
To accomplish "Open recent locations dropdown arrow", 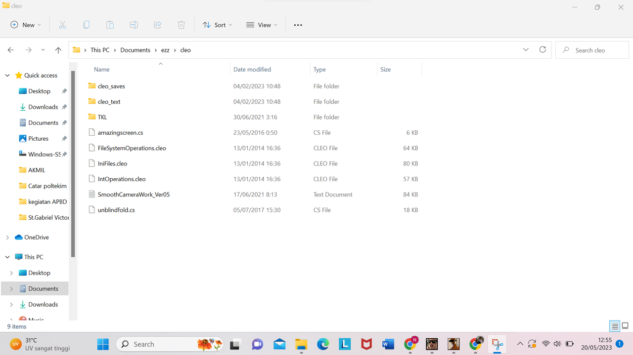I will point(43,50).
